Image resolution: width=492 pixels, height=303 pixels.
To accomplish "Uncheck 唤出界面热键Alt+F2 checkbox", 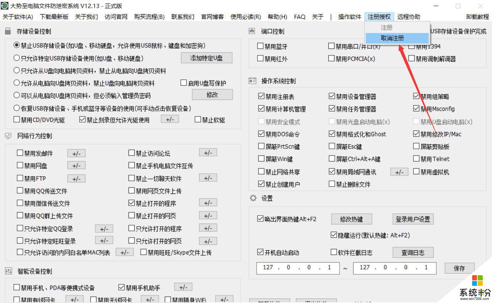I will (260, 219).
